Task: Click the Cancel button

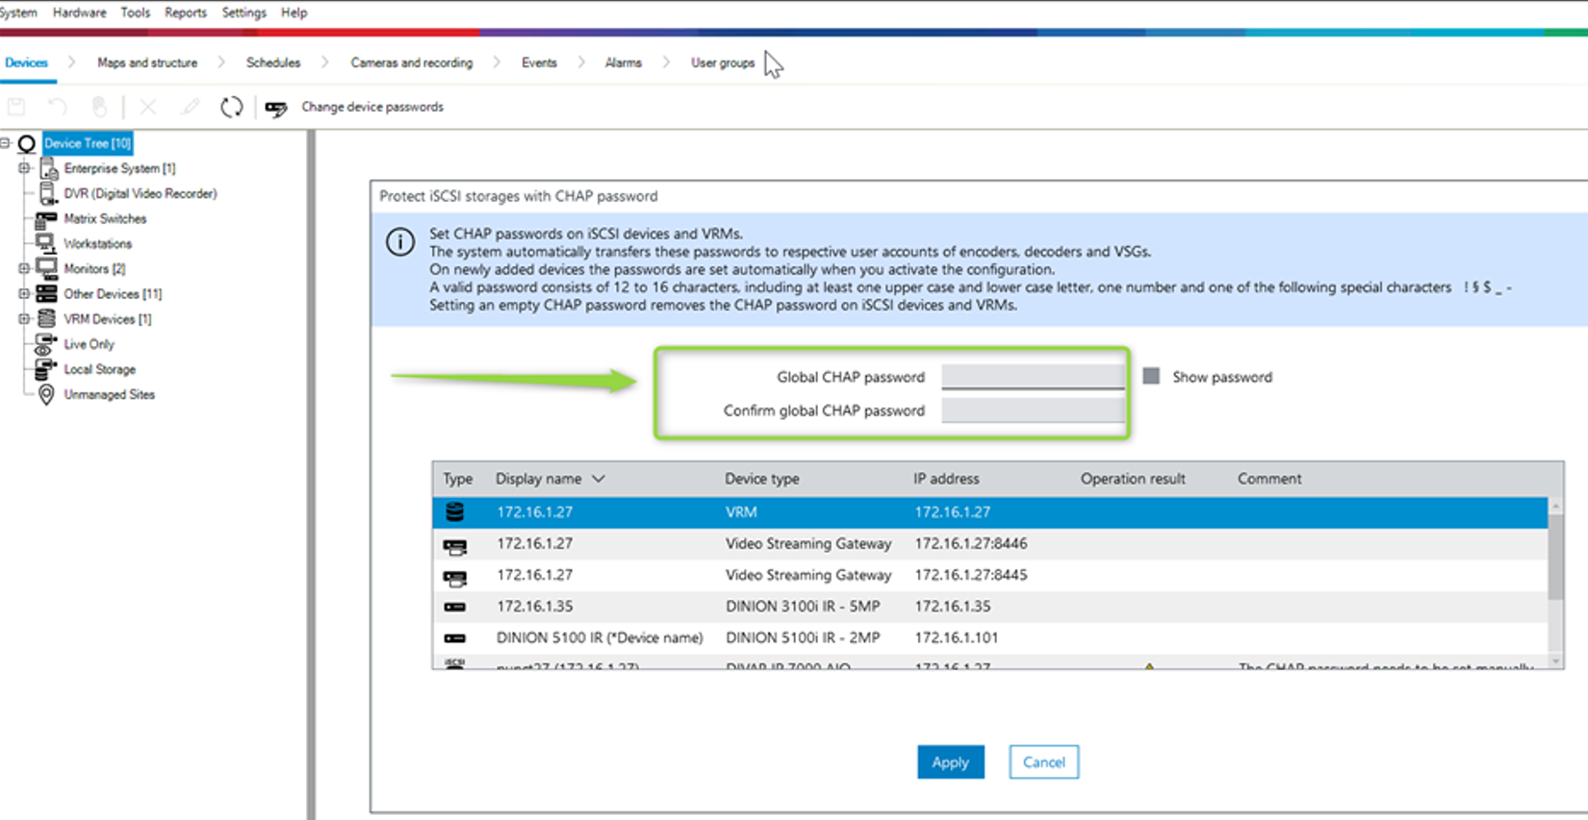Action: (1043, 762)
